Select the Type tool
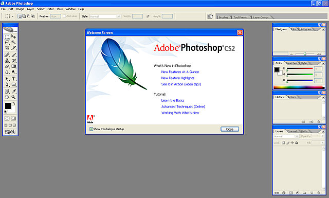 coord(14,79)
